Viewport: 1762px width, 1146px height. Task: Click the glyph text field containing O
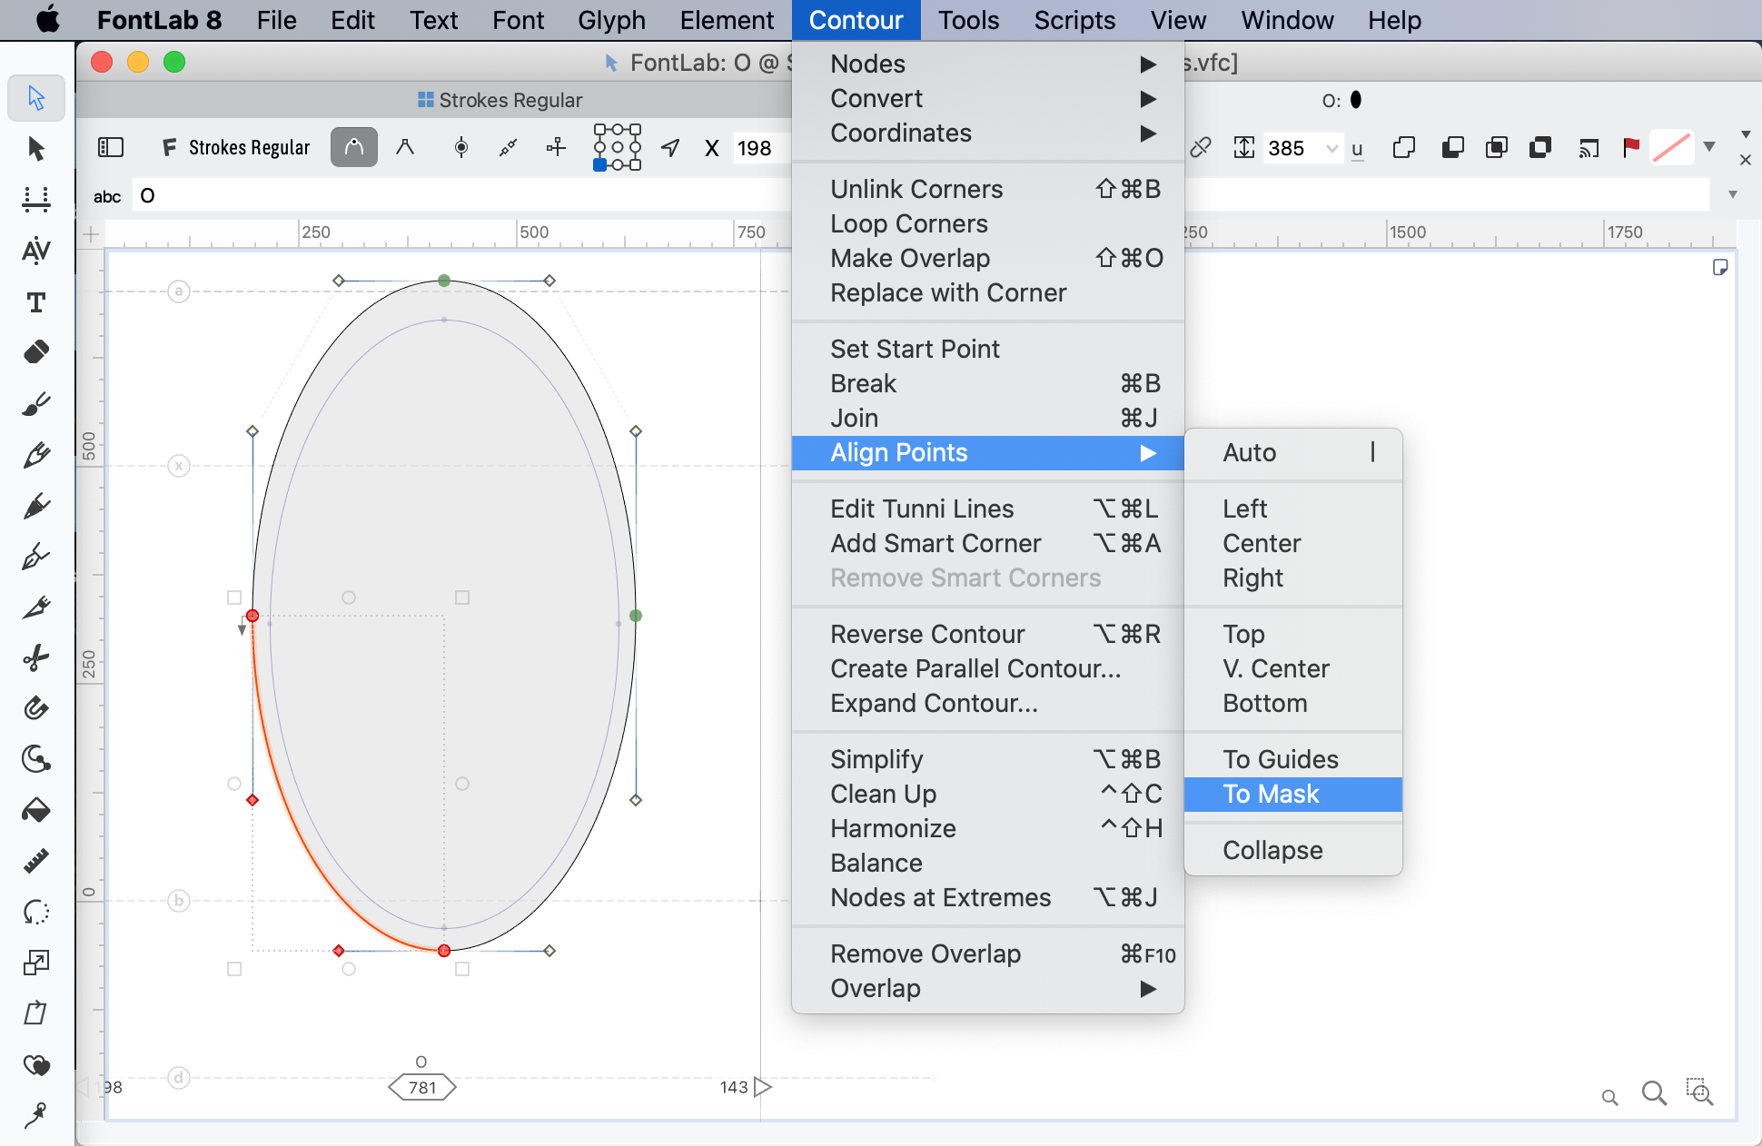click(463, 195)
